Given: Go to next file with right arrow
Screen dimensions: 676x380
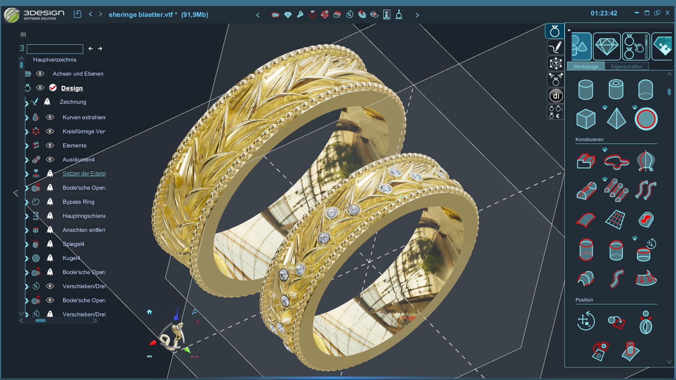Looking at the screenshot, I should pos(101,14).
